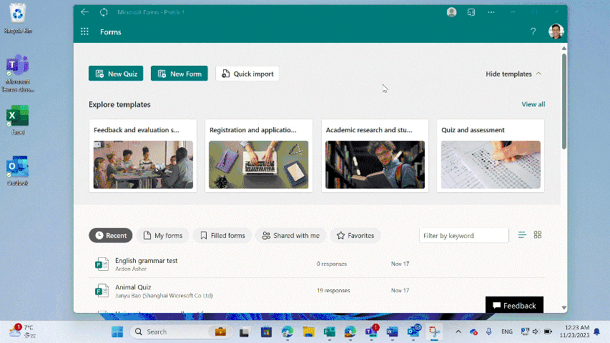Click the microphone tray icon
The image size is (610, 343).
[x=488, y=332]
